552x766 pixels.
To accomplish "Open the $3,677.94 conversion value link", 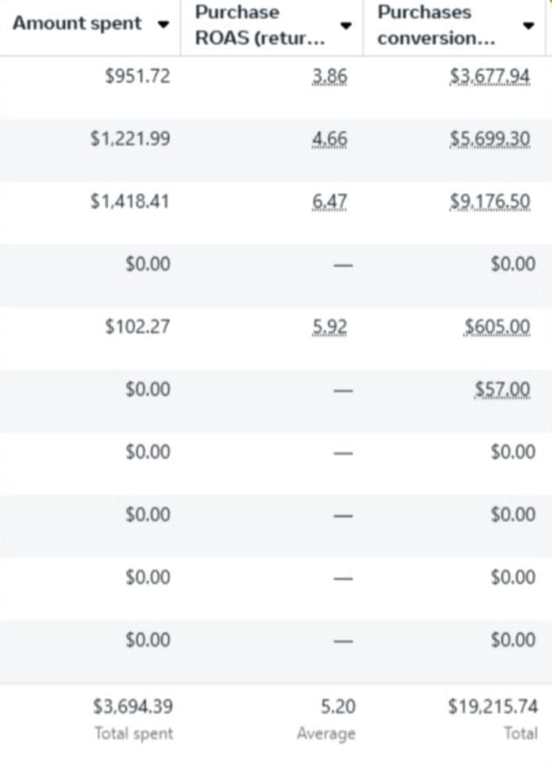I will point(490,77).
